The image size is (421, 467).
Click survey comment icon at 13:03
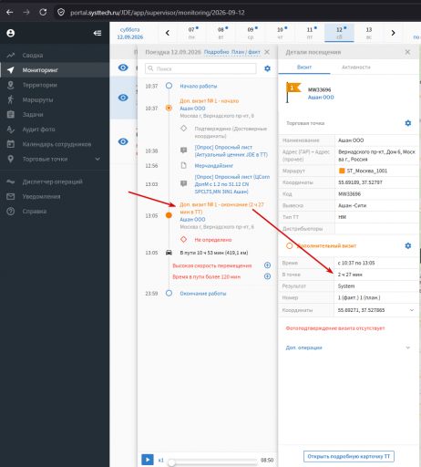coord(183,183)
